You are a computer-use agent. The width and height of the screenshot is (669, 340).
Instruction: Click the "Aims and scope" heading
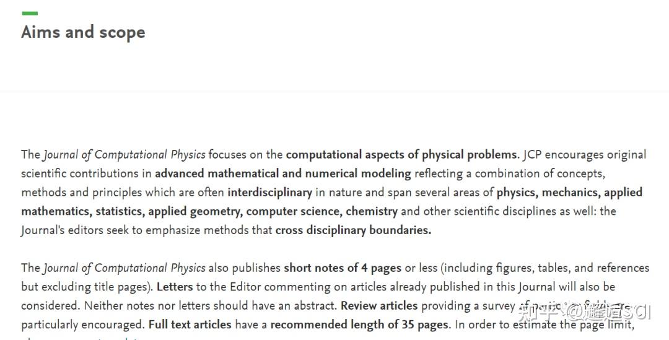tap(83, 32)
